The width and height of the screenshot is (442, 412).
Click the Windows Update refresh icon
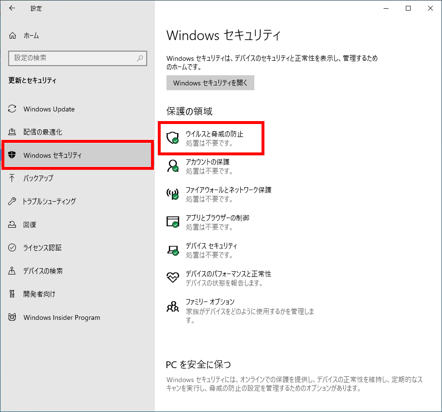pos(12,109)
